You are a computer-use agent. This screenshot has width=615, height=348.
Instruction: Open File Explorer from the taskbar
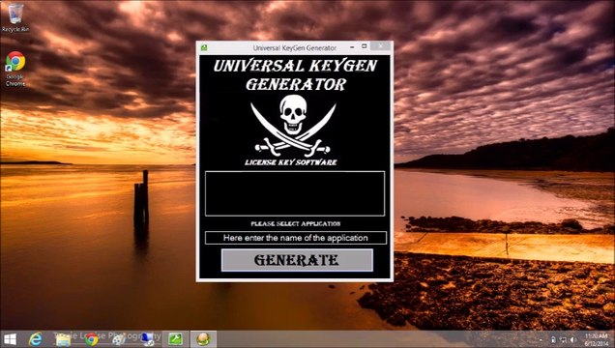click(x=63, y=339)
